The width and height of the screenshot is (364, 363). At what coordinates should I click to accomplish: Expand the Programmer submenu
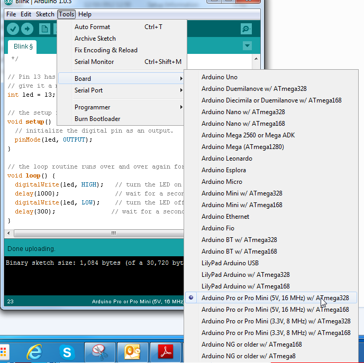pyautogui.click(x=122, y=107)
